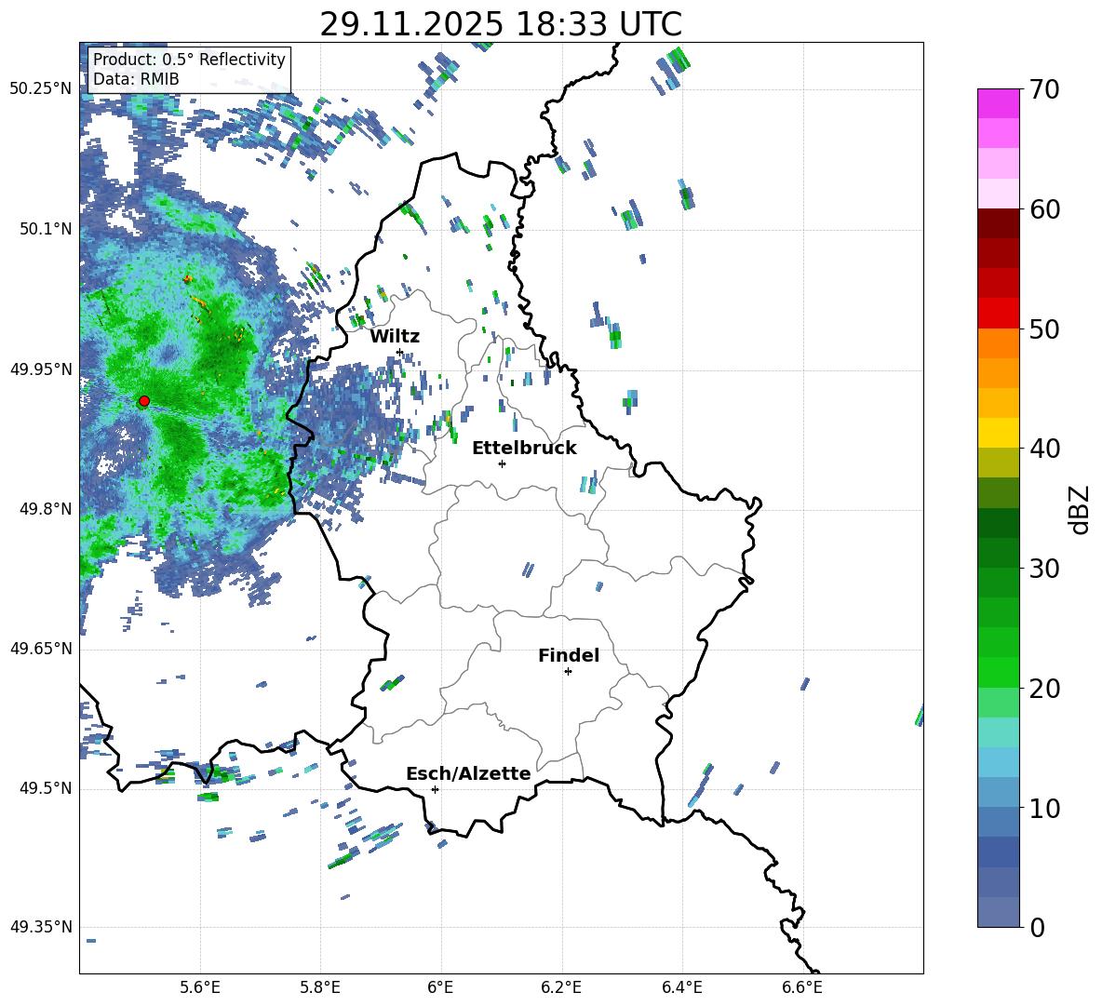Click the 49.95°N latitude label
1102x1006 pixels.
[41, 369]
